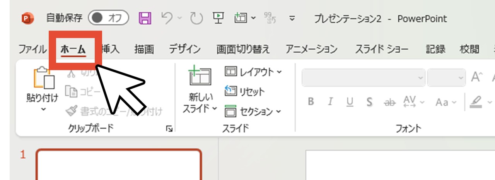Open the Aa change case menu
Screen dimensions: 495x180
446,102
